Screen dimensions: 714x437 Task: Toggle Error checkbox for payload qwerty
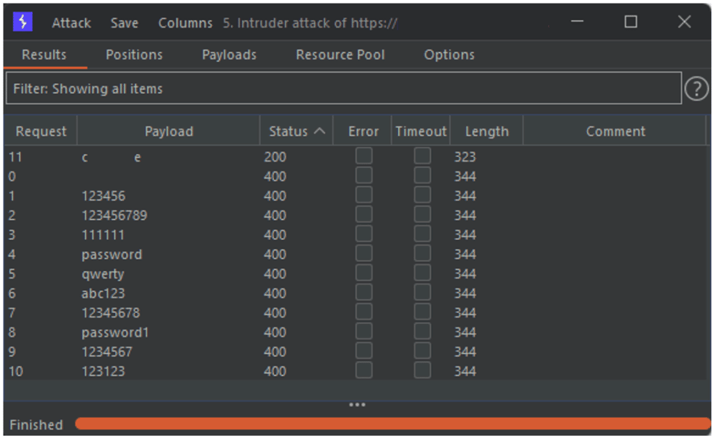[364, 273]
